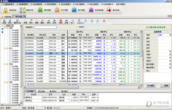Click 退出系统 red arrow icon

click(x=109, y=10)
